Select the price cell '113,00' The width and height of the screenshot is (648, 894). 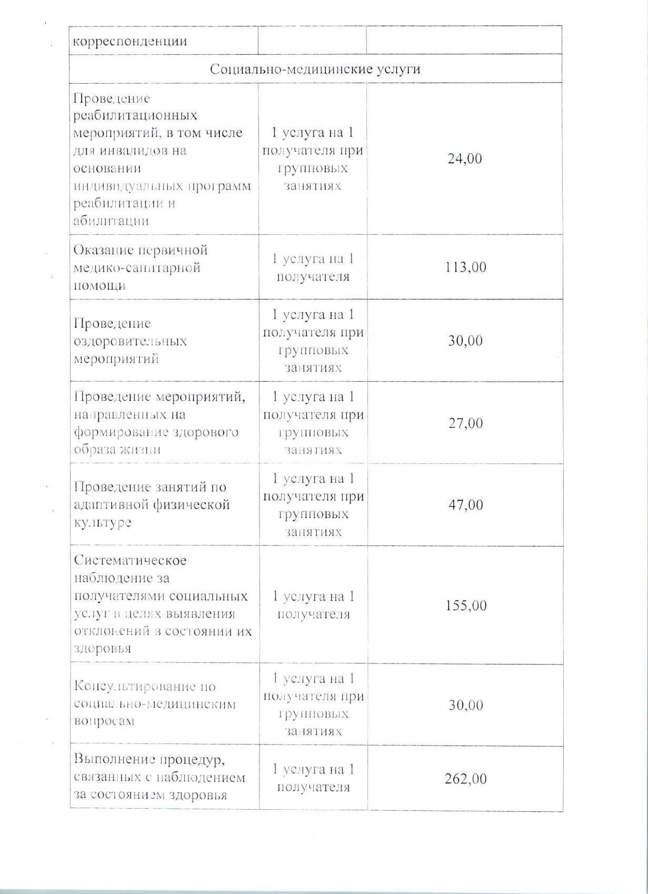click(x=465, y=267)
